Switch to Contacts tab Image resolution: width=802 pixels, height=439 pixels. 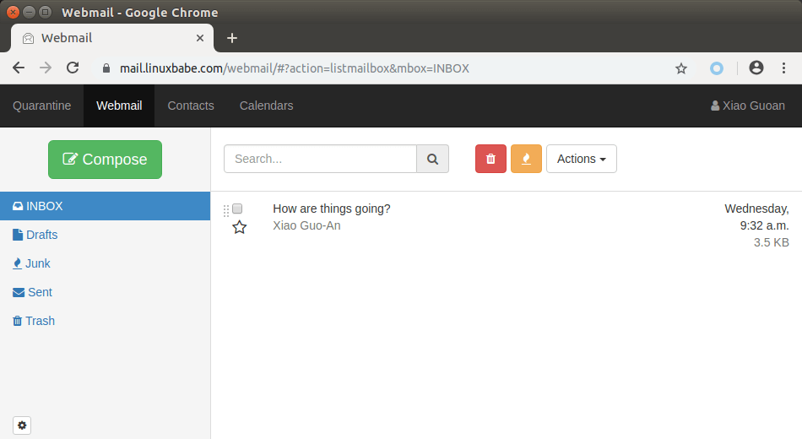click(191, 106)
